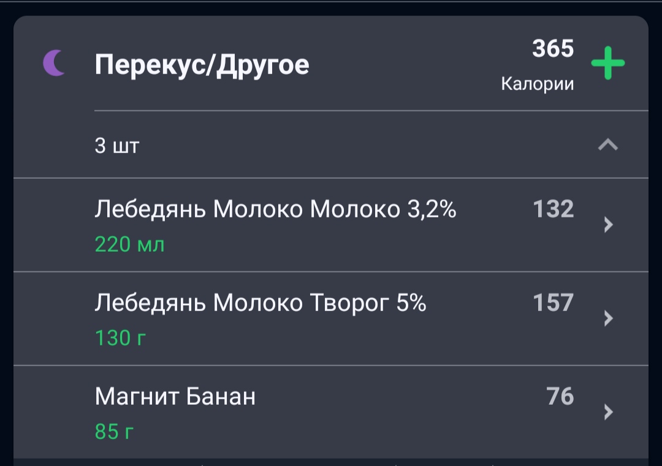Select the Перекус/Другое meal header
Screen dimensions: 662x466
tap(202, 65)
